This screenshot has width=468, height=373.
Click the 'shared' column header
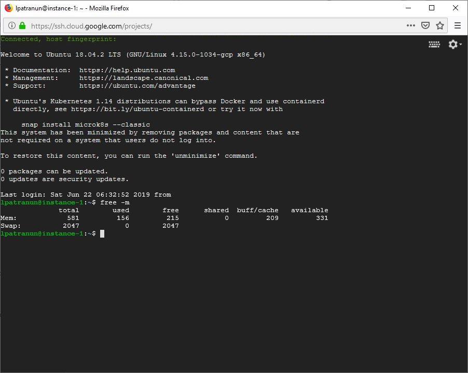point(216,210)
